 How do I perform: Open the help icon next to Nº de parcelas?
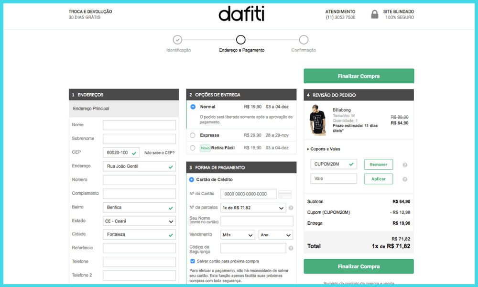point(291,208)
